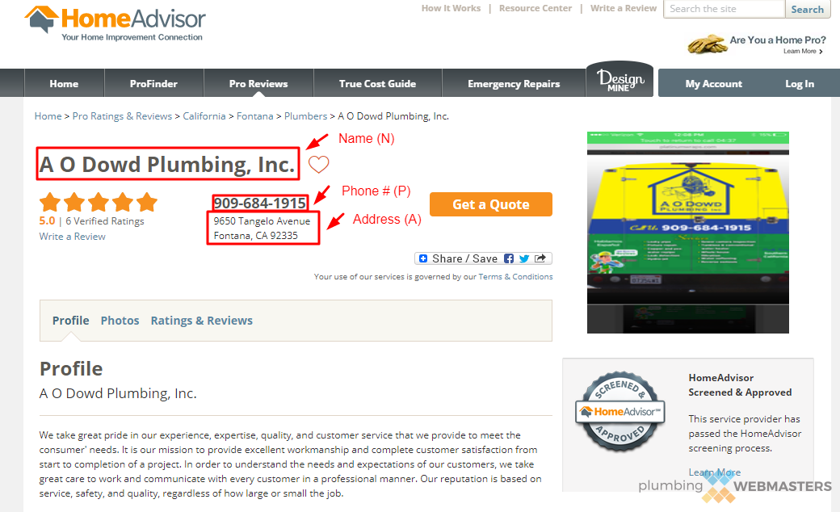The height and width of the screenshot is (512, 840).
Task: Click the Facebook share icon
Action: tap(508, 258)
